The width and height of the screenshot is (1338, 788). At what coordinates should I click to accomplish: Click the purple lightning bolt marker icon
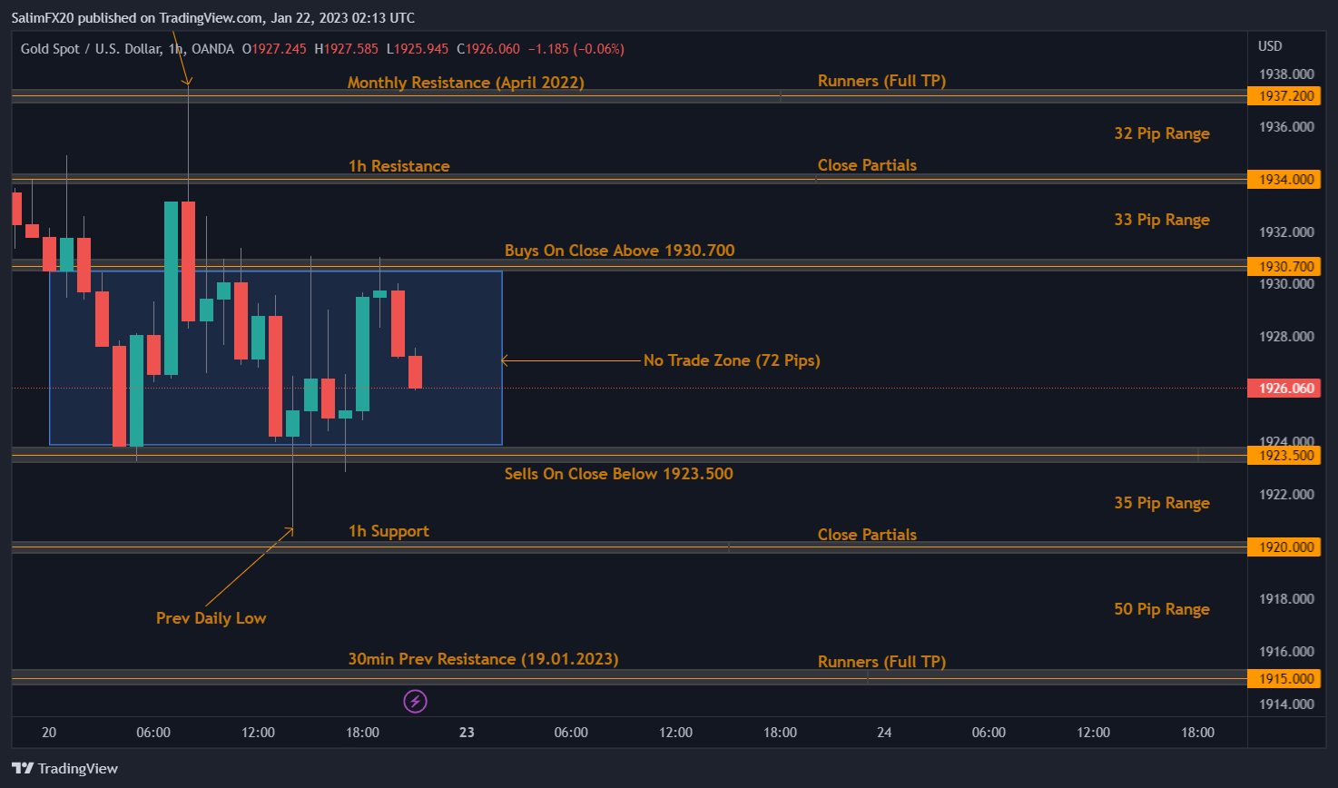pyautogui.click(x=415, y=701)
